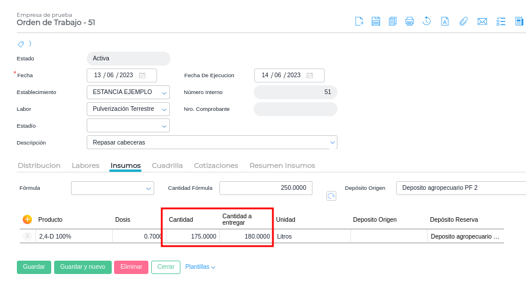Remove the 2,4-D 100% row with X
The width and height of the screenshot is (526, 292).
coord(27,236)
